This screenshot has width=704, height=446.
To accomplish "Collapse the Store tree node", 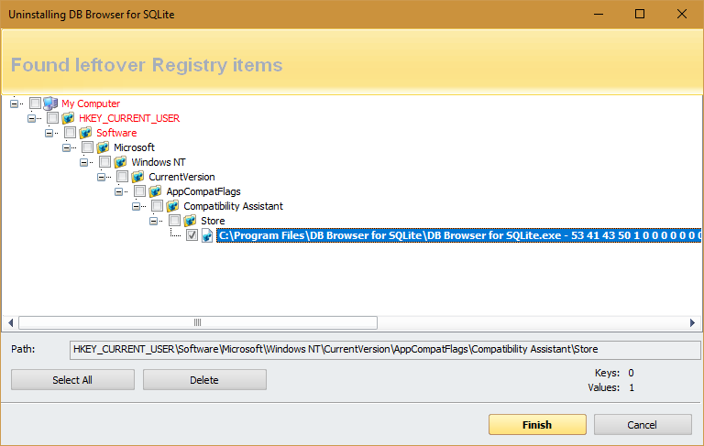I will (154, 222).
